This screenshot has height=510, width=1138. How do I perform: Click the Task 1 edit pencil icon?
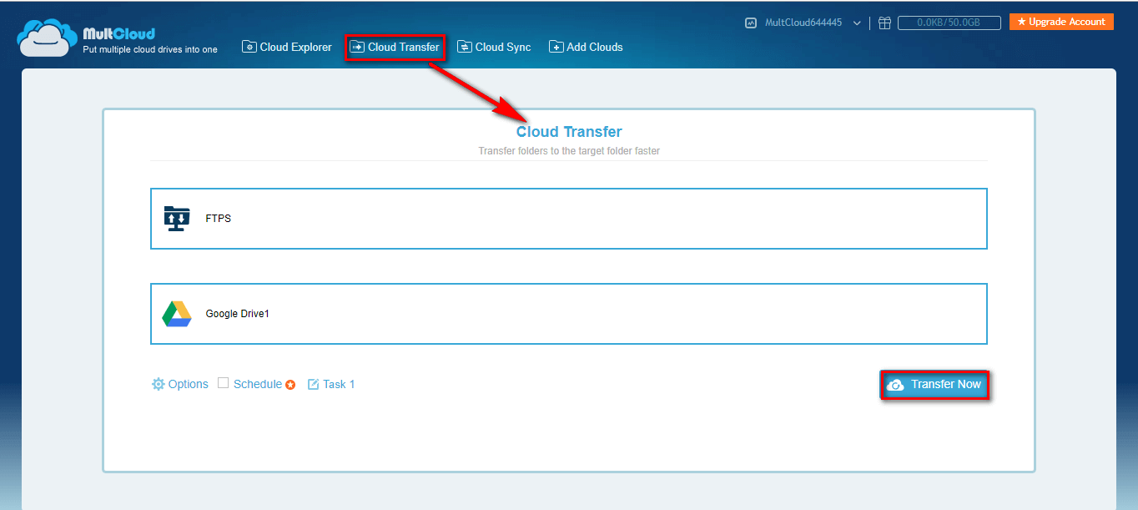(x=313, y=384)
